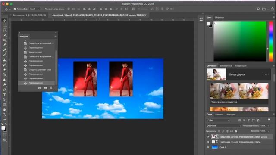The image size is (276, 155).
Task: Select the Hand tool
Action: (4, 109)
